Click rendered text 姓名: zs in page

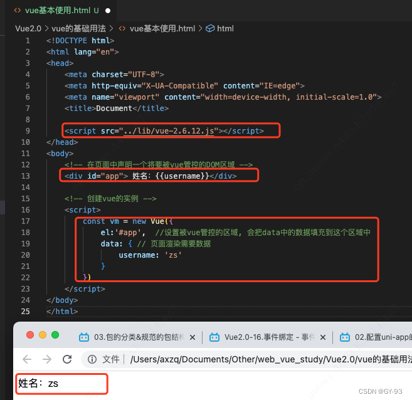coord(38,384)
